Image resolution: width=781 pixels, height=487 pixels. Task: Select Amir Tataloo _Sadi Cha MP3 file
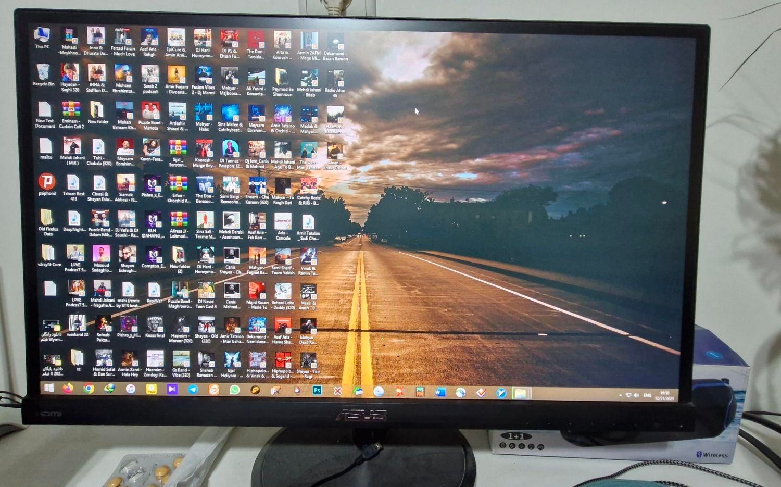coord(308,227)
